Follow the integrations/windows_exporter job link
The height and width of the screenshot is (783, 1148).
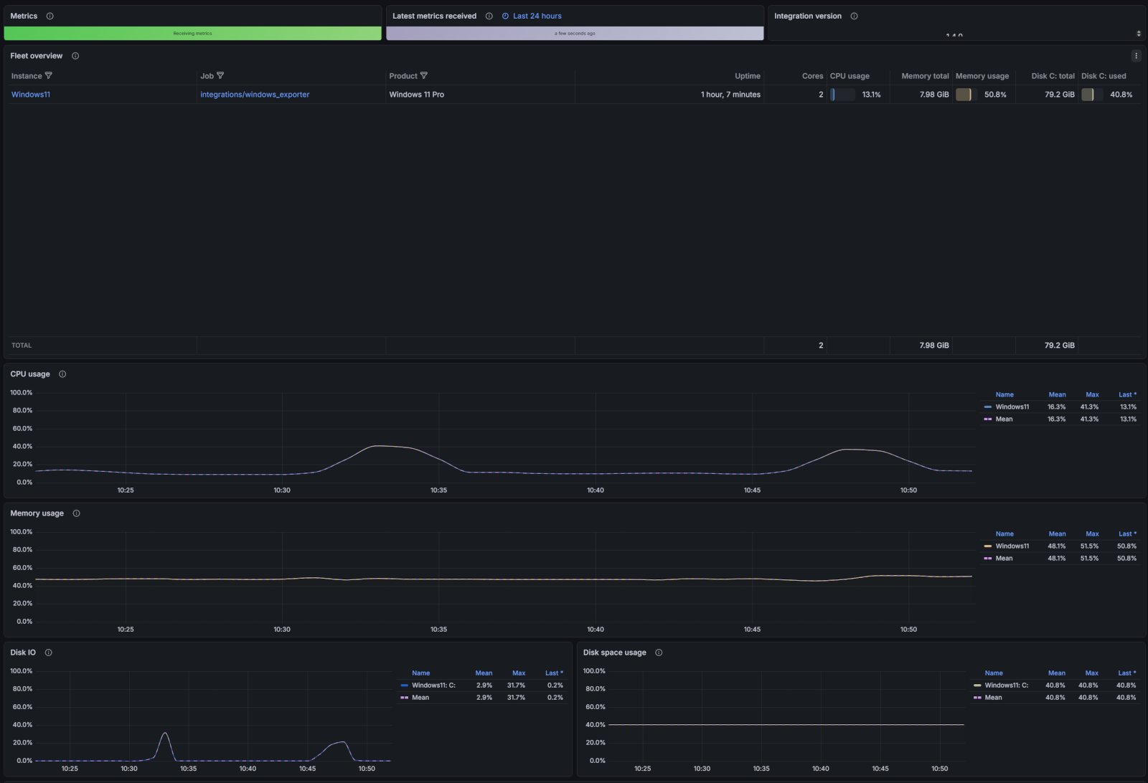click(255, 94)
